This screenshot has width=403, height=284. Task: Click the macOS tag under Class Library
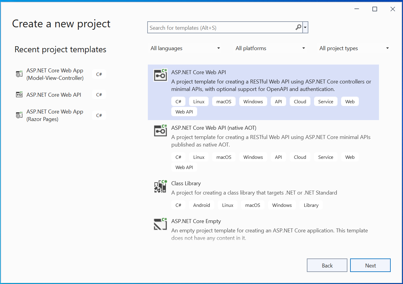coord(253,205)
